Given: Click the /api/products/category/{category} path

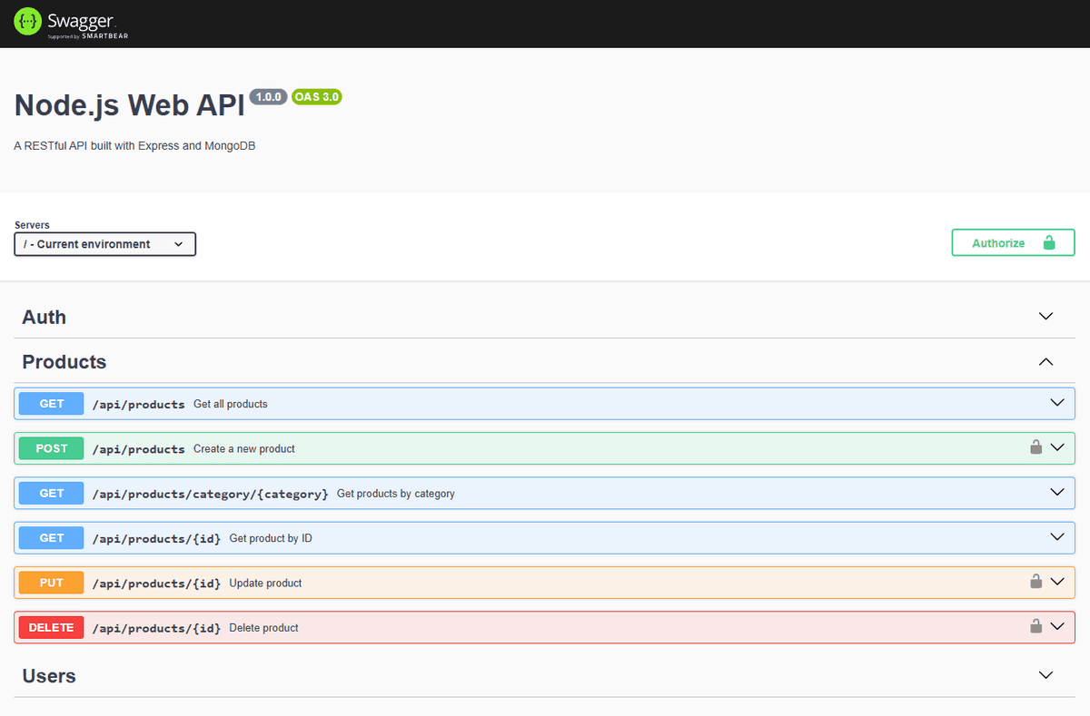Looking at the screenshot, I should (x=210, y=494).
